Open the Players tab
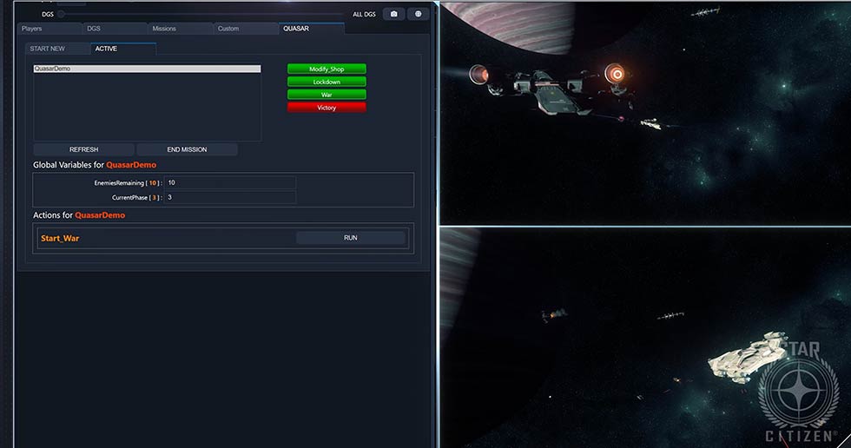This screenshot has height=448, width=851. coord(50,29)
